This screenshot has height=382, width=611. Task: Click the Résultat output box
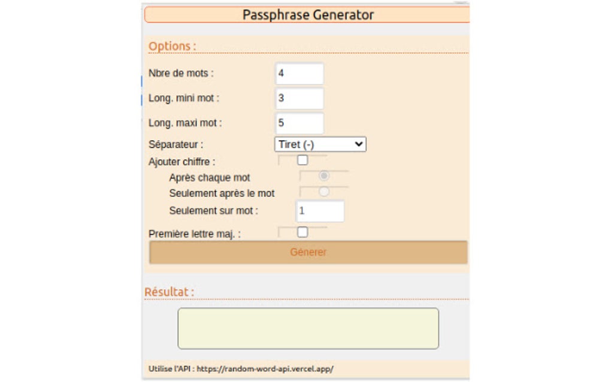click(308, 328)
